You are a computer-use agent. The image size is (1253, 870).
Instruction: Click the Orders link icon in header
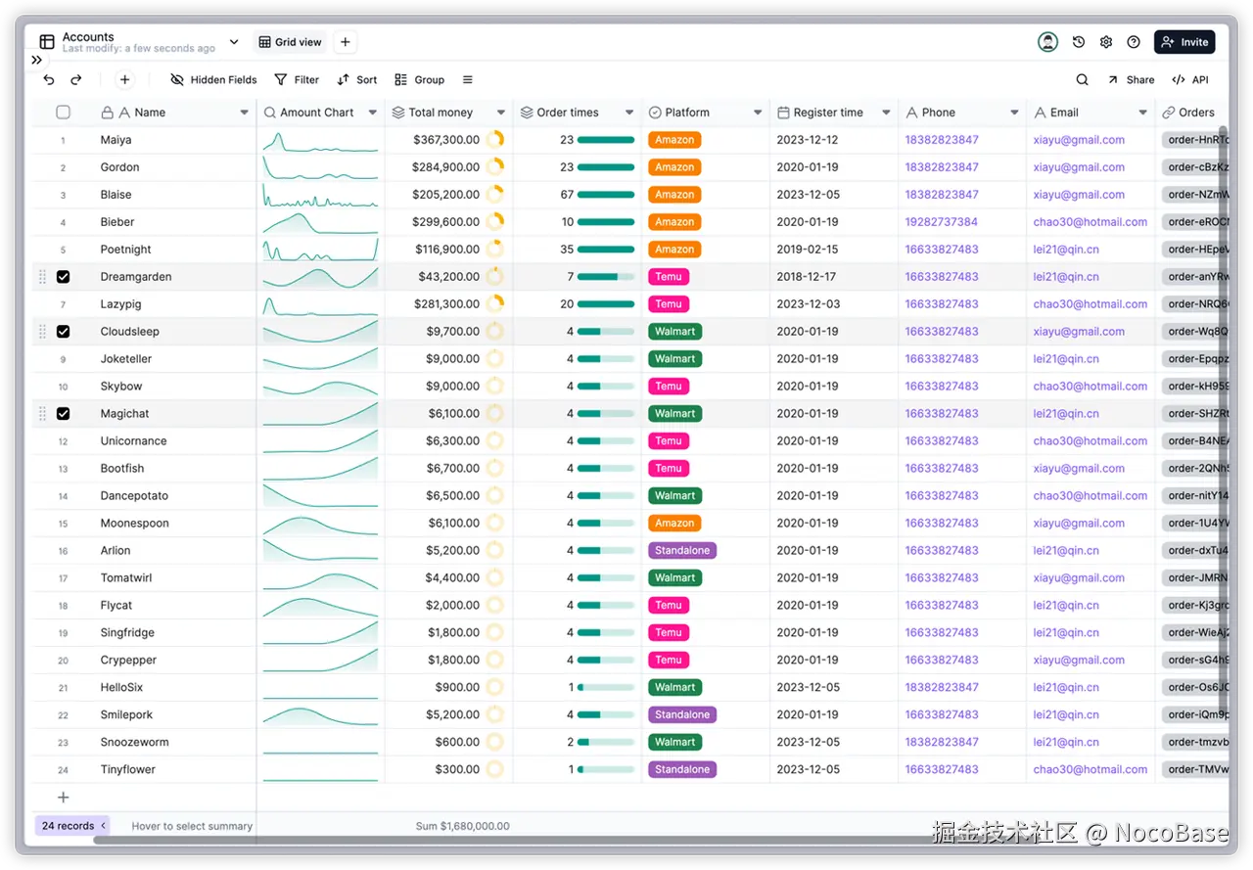pos(1169,113)
